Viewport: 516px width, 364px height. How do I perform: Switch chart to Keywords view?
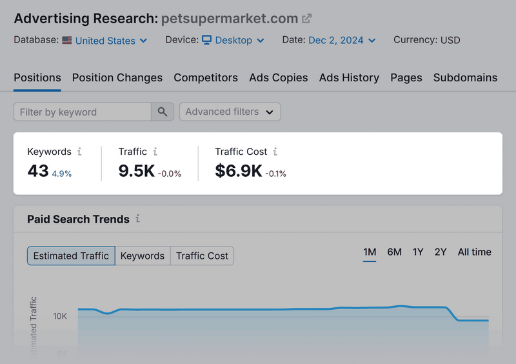click(143, 256)
